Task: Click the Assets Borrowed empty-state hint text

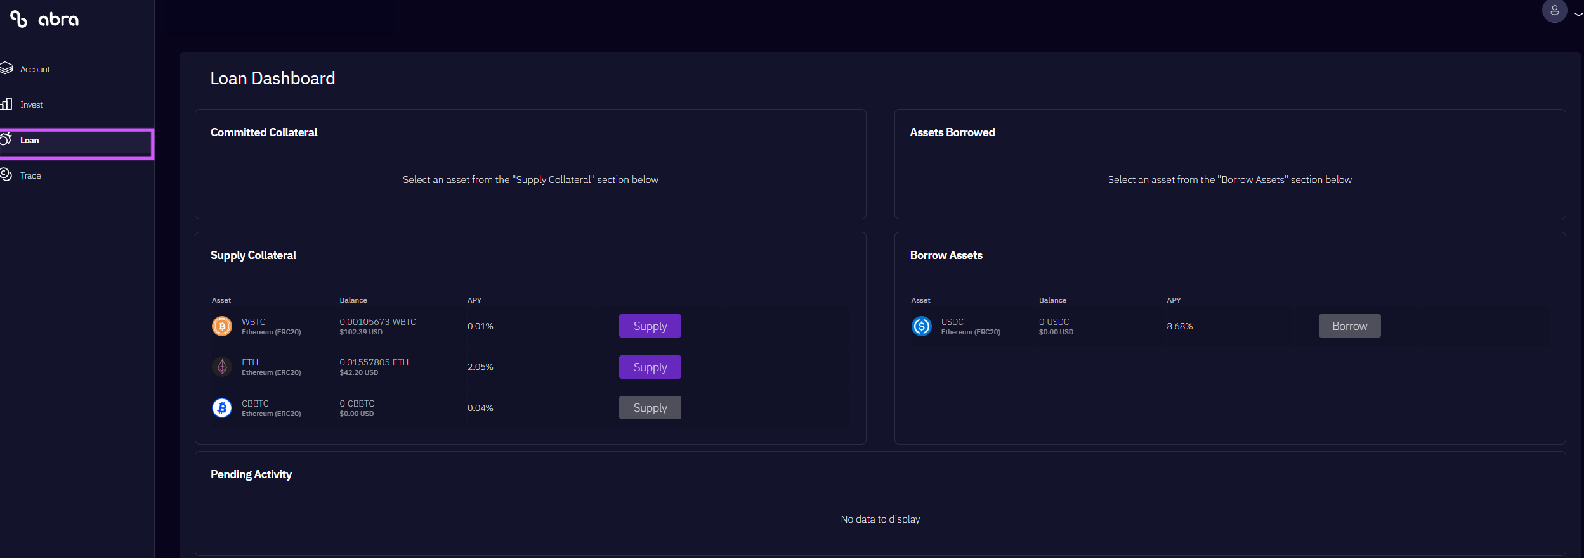Action: (1230, 180)
